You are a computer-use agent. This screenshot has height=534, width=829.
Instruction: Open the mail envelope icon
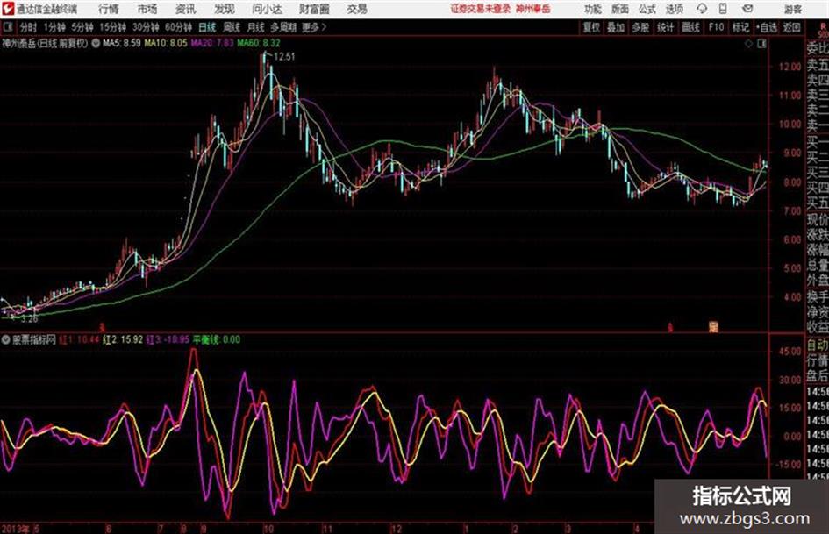pos(747,9)
